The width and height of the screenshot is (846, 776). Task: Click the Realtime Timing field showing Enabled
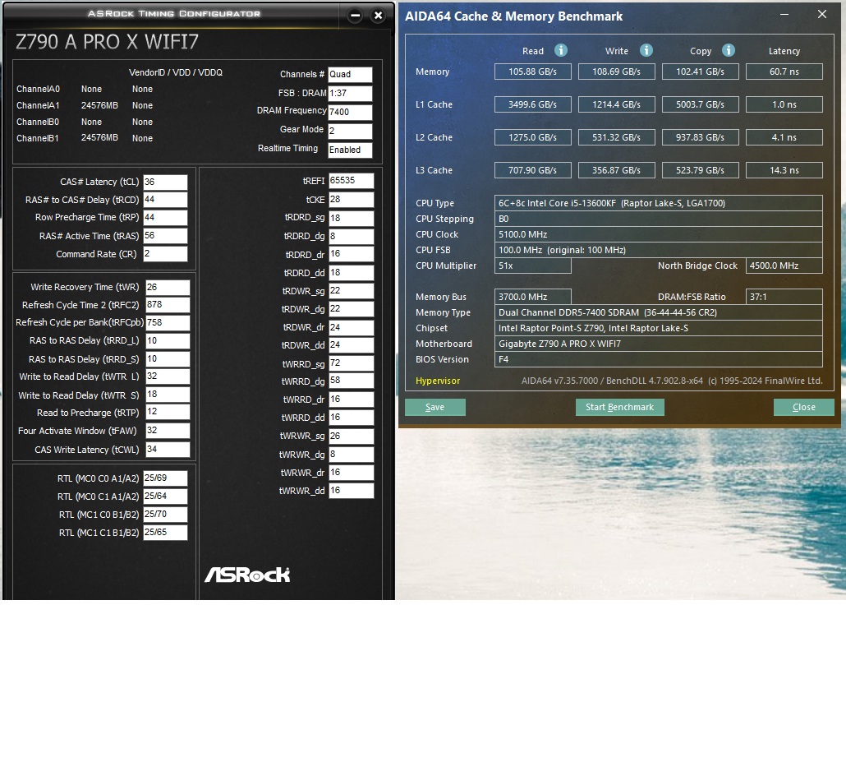point(350,150)
